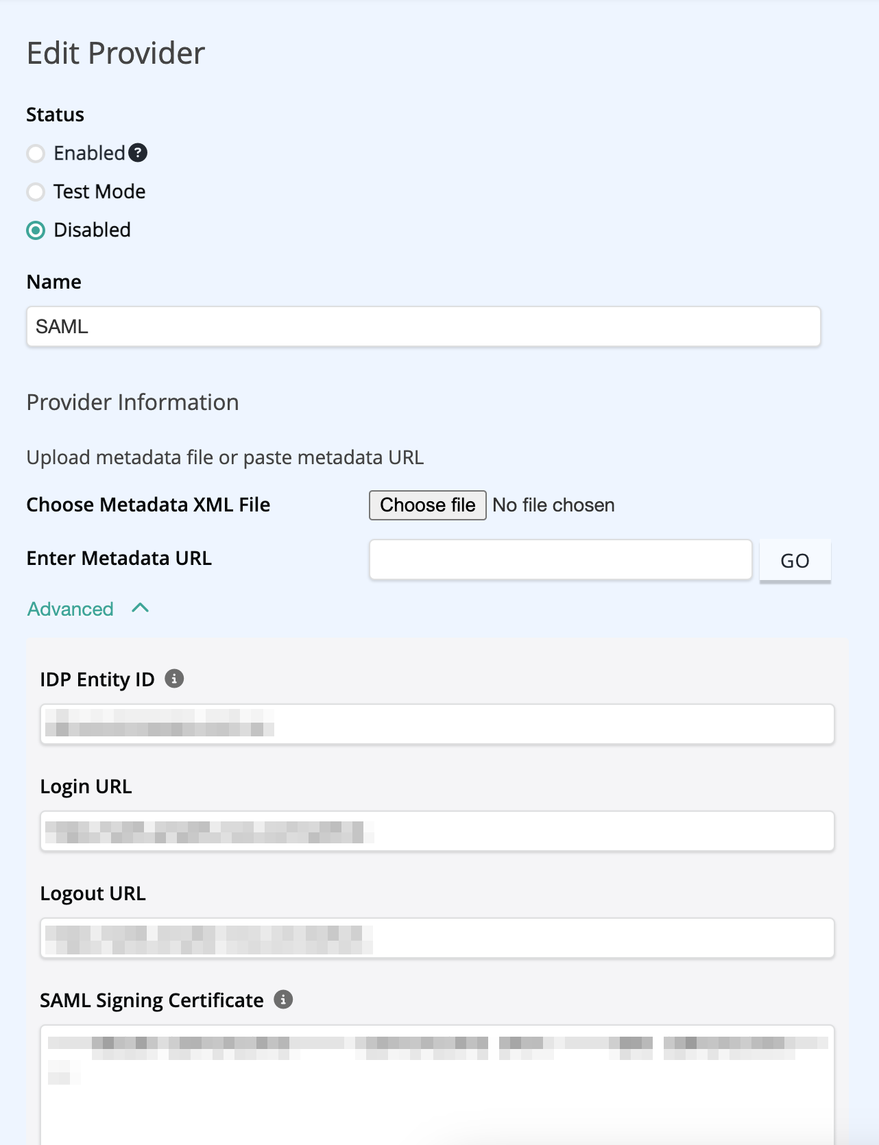
Task: Select the Enabled status radio button
Action: (36, 153)
